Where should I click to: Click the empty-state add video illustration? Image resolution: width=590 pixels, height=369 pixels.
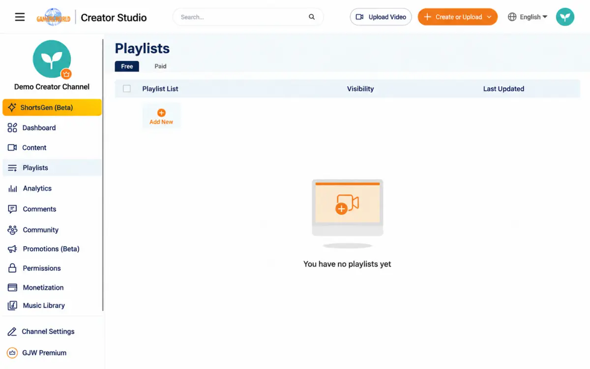pos(348,213)
